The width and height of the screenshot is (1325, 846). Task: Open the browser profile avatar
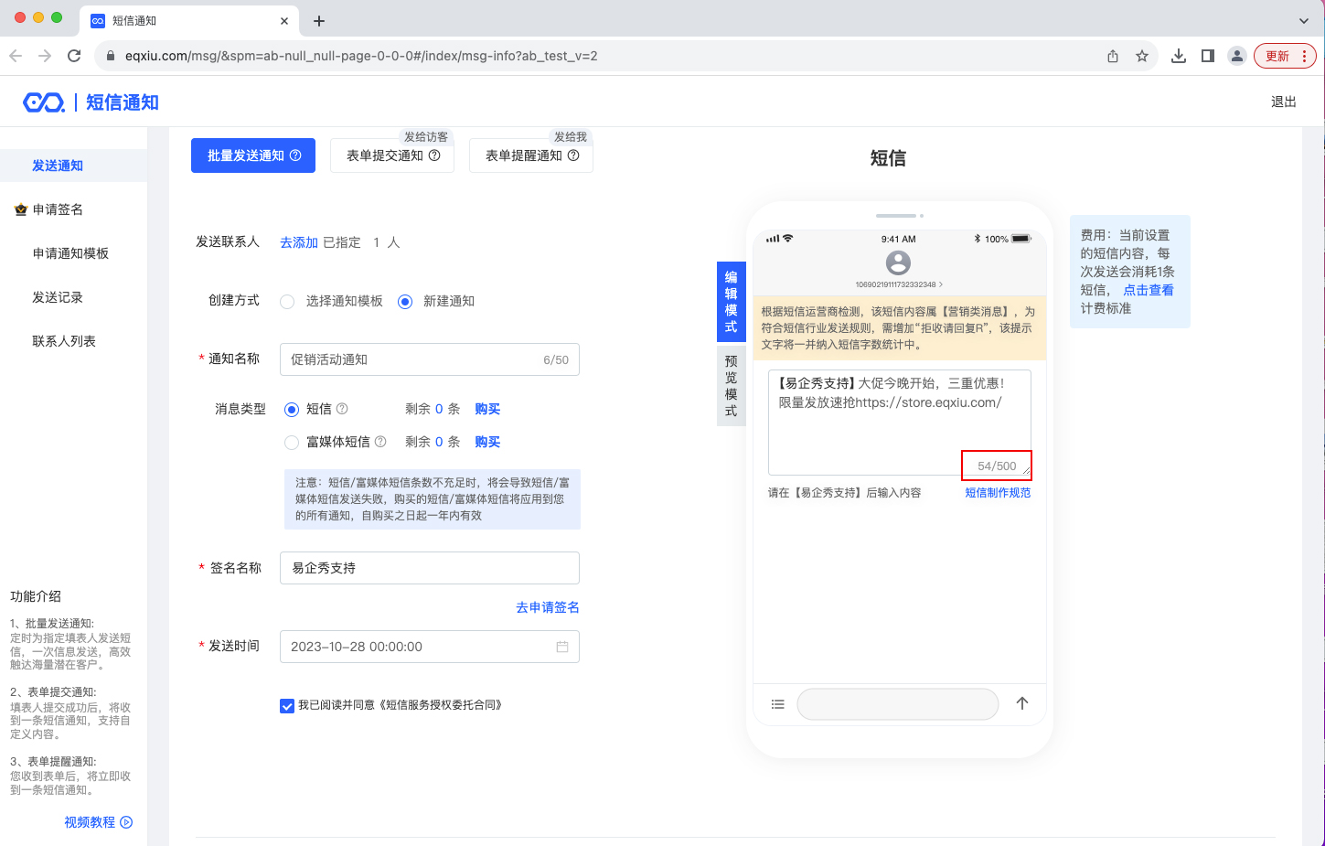[1237, 56]
